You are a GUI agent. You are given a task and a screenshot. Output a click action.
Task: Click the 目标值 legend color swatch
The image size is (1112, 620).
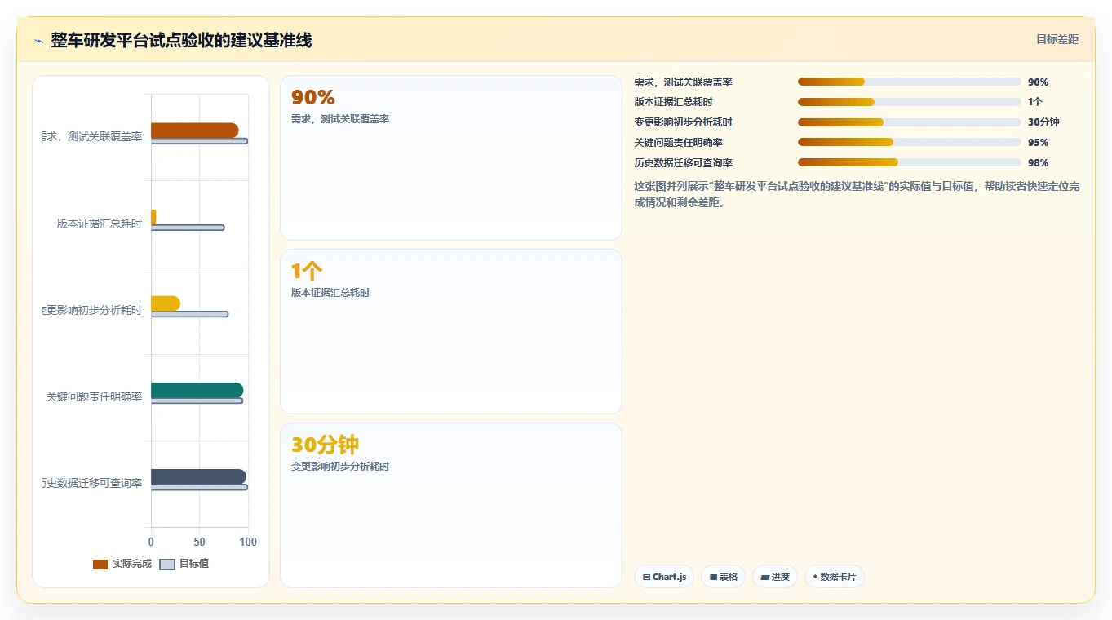166,565
